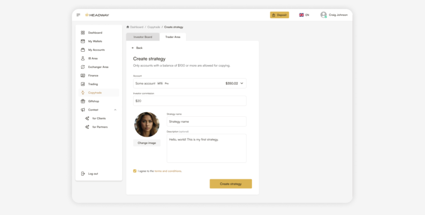Toggle the terms agreement checkbox
Screen dimensions: 425x215
click(135, 171)
